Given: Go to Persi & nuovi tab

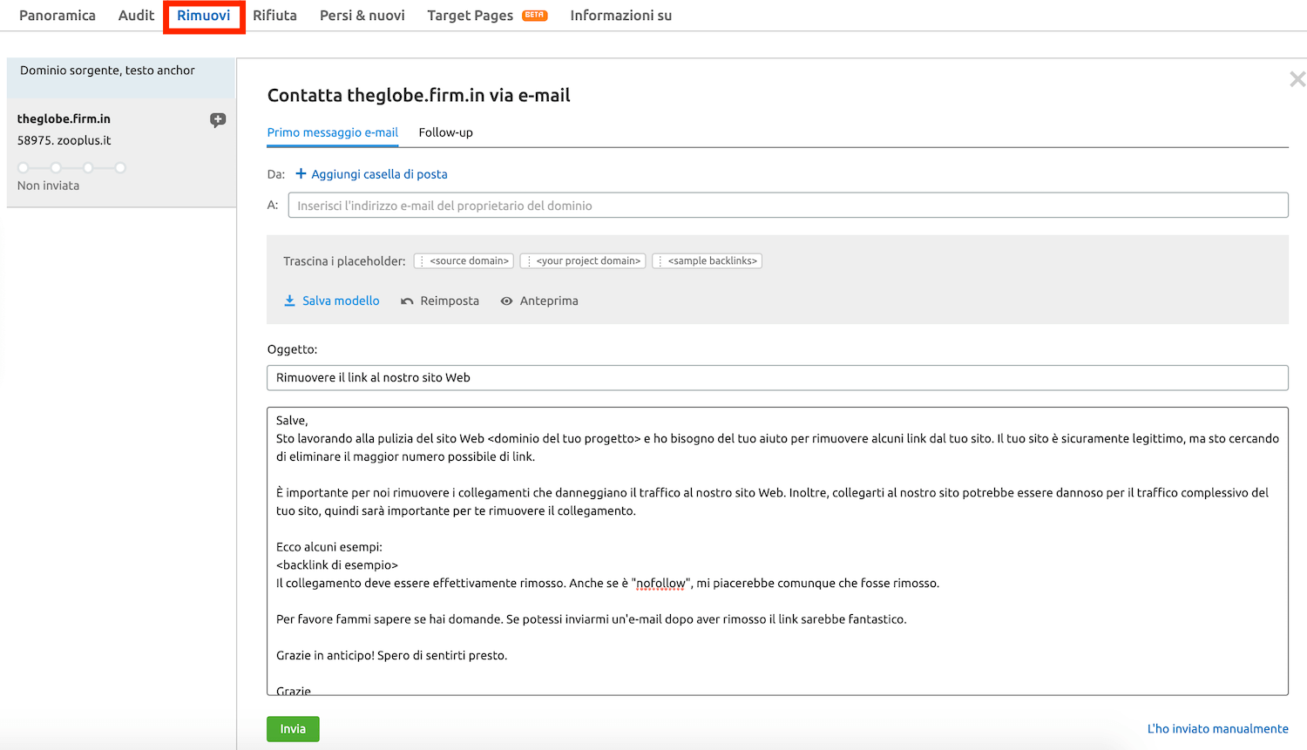Looking at the screenshot, I should [362, 16].
